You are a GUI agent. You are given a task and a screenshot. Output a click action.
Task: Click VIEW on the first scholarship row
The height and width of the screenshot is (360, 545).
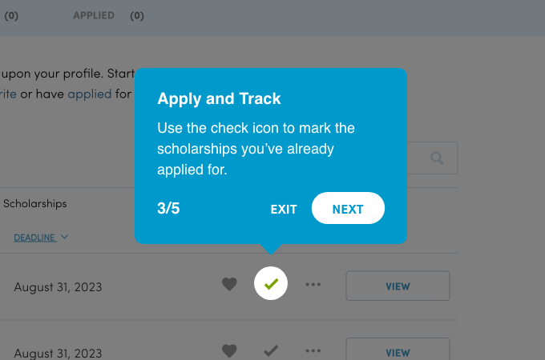click(x=398, y=286)
